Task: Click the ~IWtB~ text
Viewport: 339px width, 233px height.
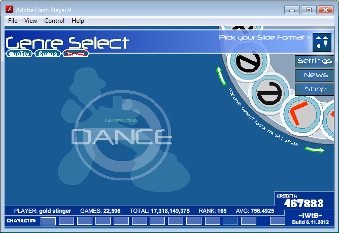Action: tap(311, 215)
